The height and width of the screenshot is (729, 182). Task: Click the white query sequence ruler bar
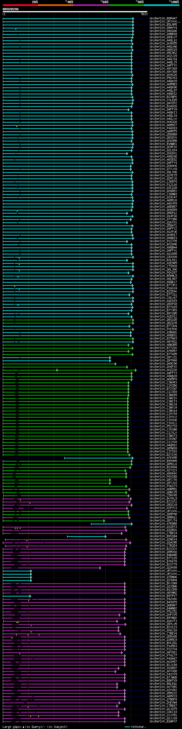(75, 12)
